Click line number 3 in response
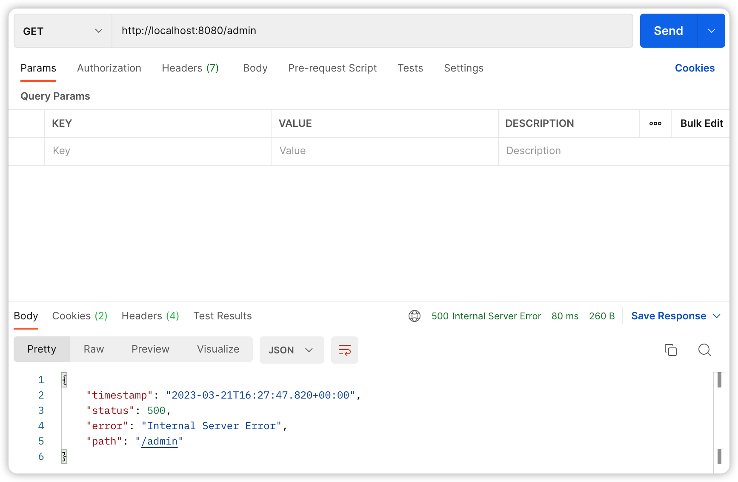The image size is (738, 482). [x=41, y=411]
